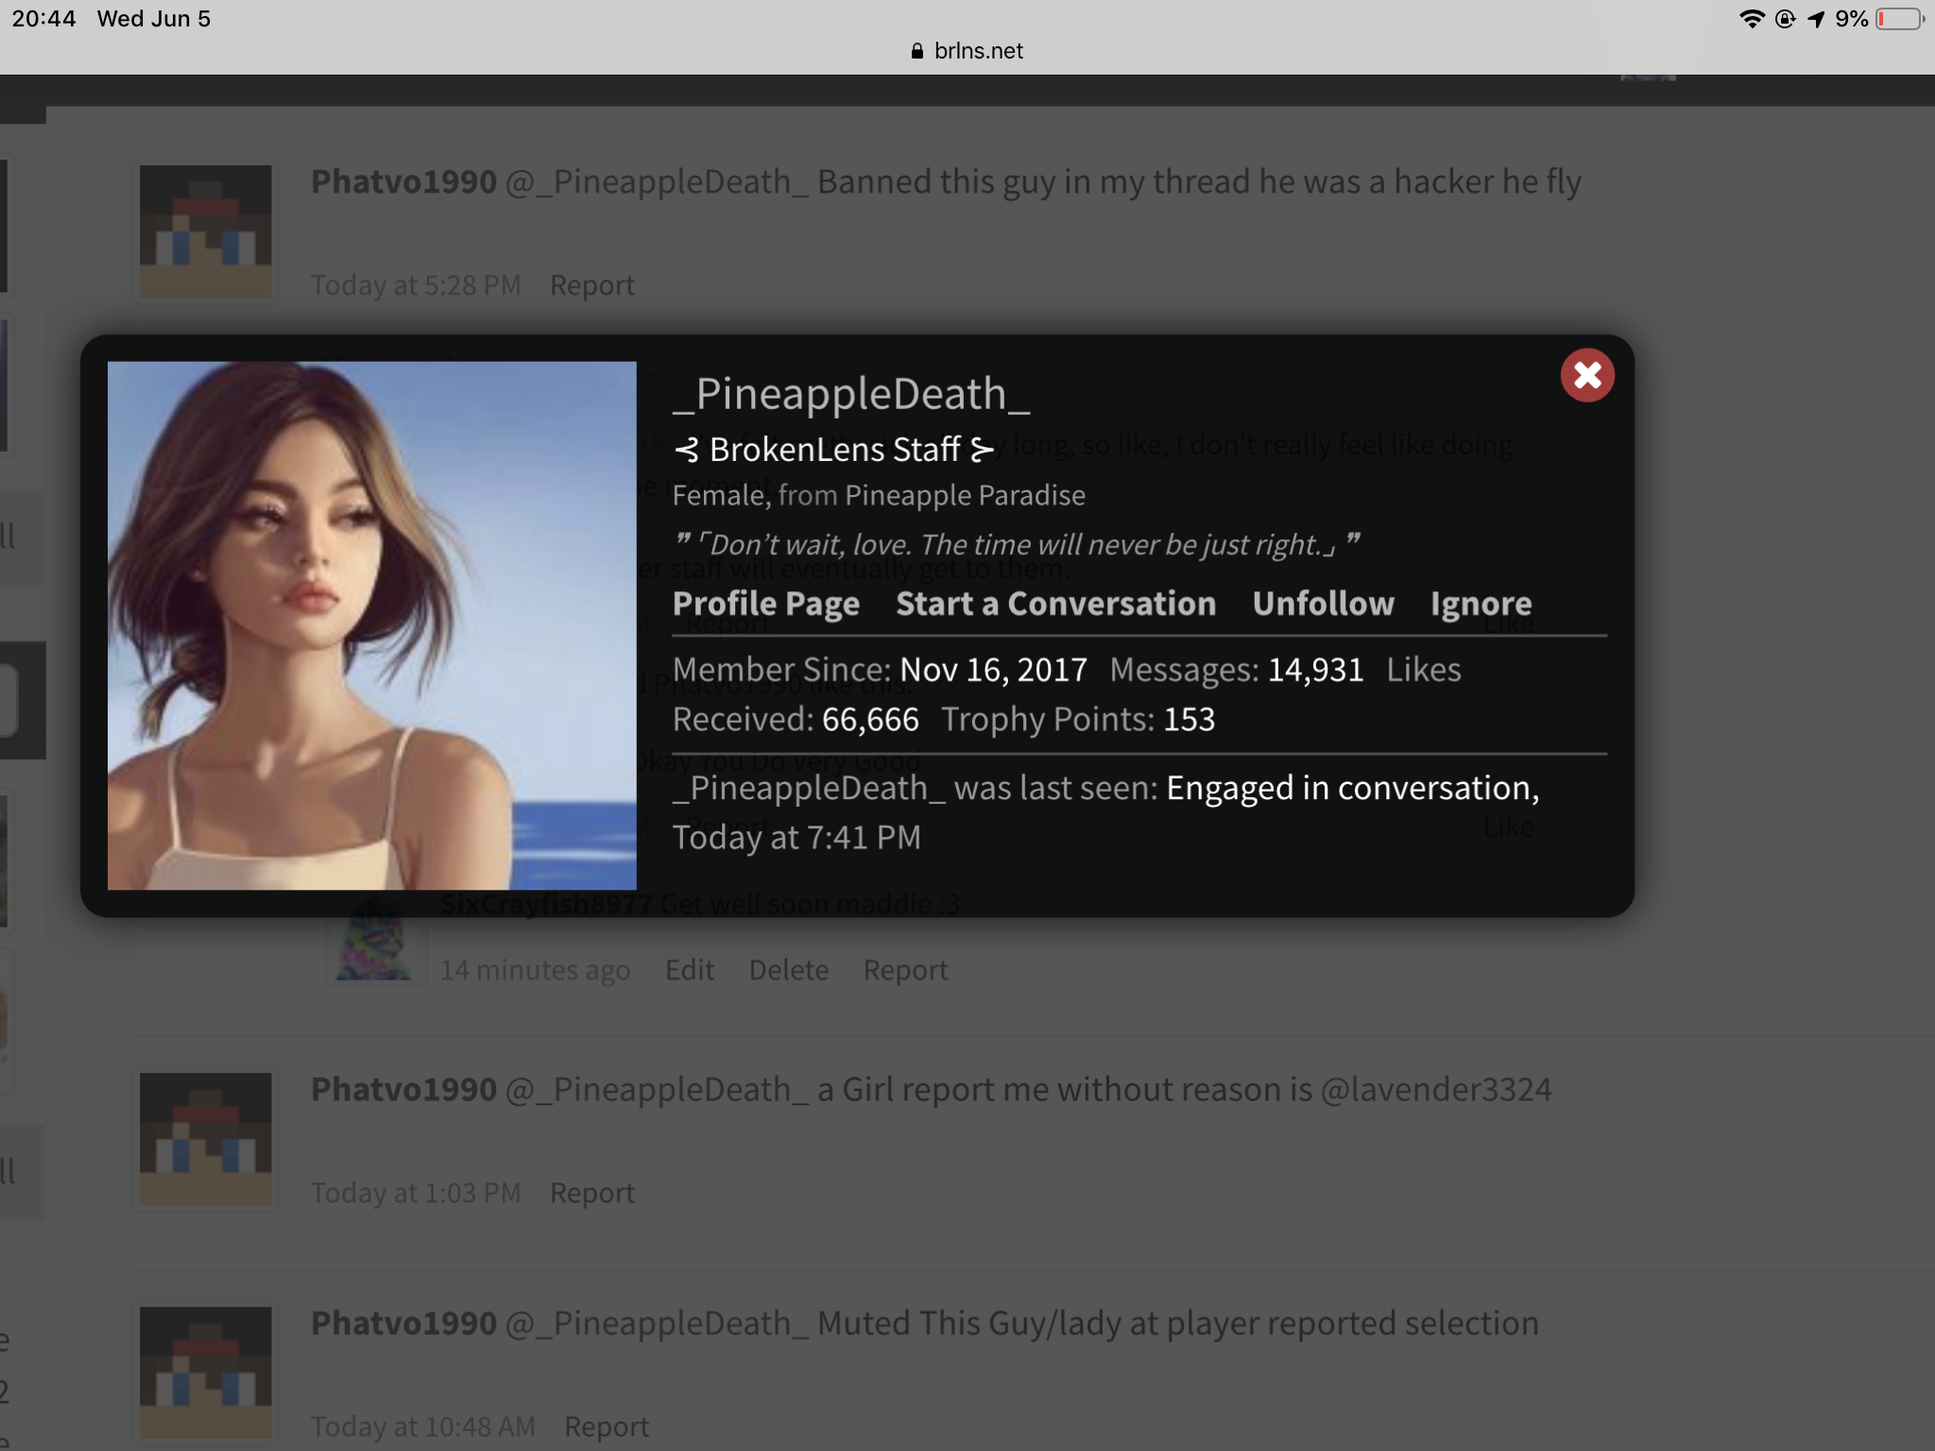
Task: Tap the lock icon beside brlns.net
Action: coord(916,51)
